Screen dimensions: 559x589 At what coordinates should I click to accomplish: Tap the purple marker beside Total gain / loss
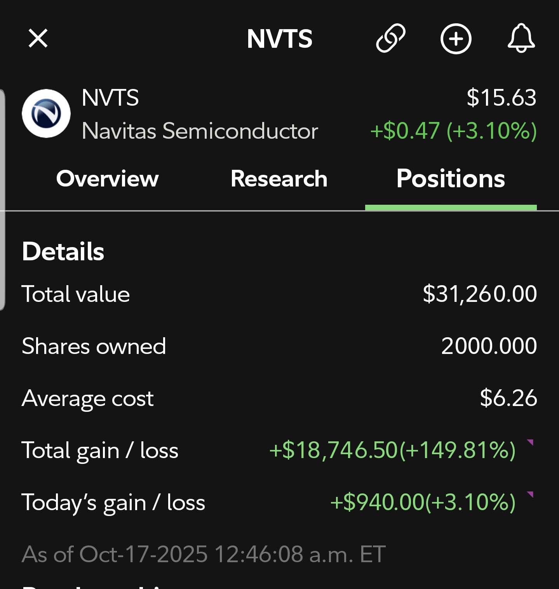tap(530, 443)
